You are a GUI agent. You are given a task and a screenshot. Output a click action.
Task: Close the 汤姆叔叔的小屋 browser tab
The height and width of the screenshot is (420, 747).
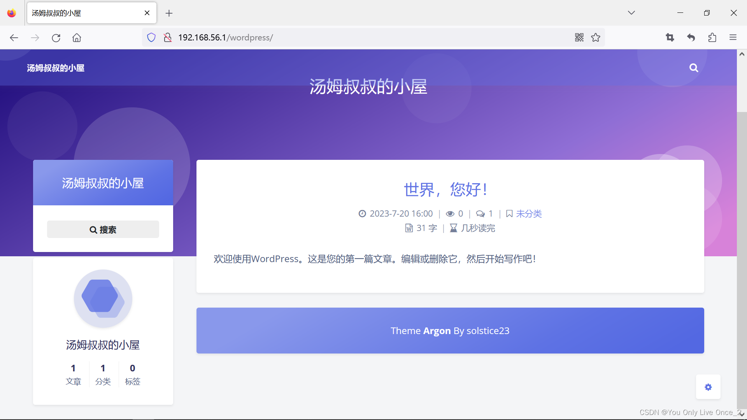click(147, 13)
